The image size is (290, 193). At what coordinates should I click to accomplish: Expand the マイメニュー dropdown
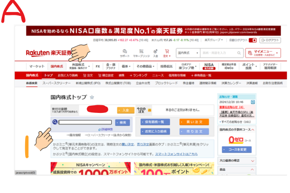(263, 53)
